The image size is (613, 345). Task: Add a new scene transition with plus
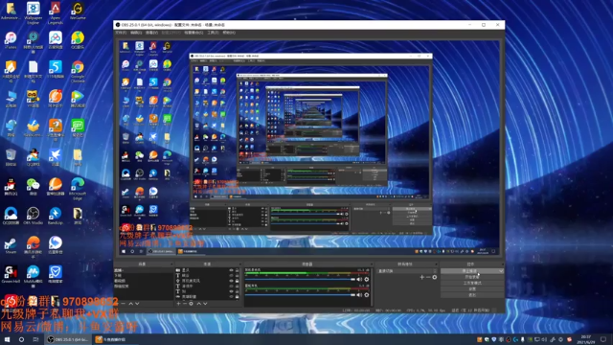421,277
